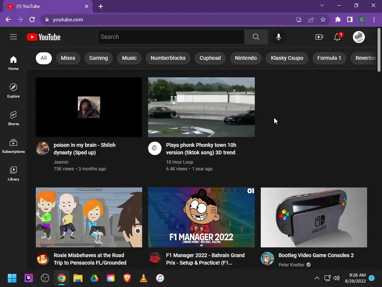Open 10 Hour Loop channel avatar
This screenshot has height=287, width=382.
[155, 148]
